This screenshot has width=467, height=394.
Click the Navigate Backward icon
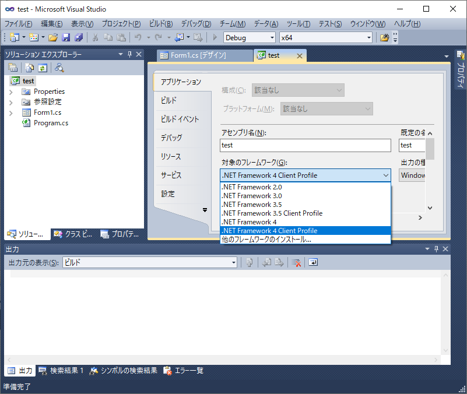(180, 37)
